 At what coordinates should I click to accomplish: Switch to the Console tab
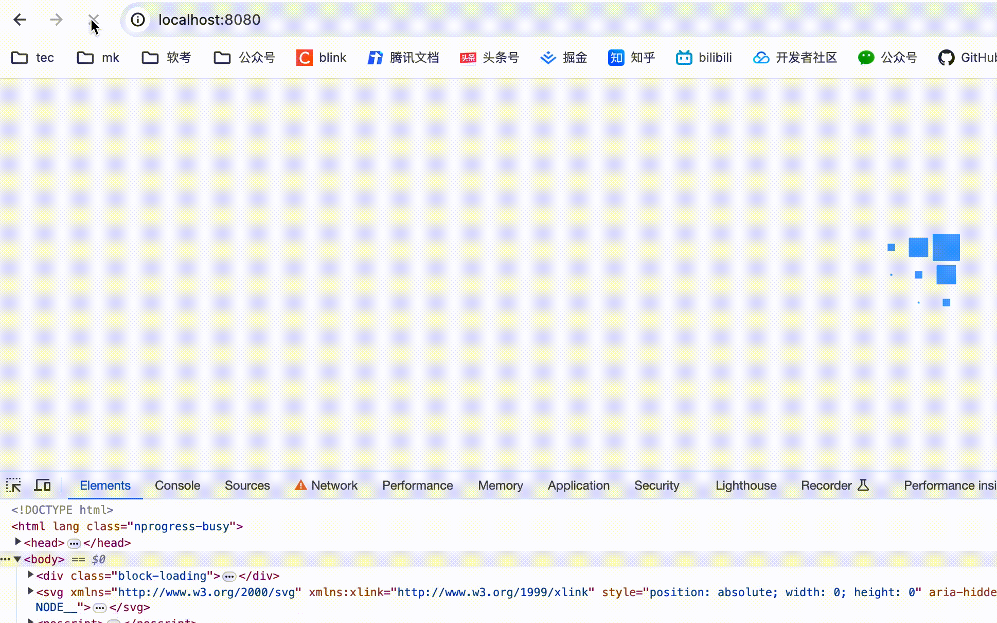pyautogui.click(x=177, y=486)
